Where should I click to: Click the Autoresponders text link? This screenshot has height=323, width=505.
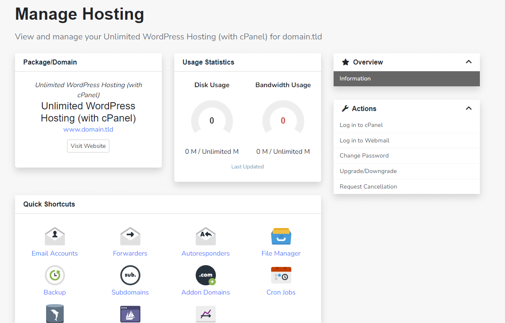206,253
